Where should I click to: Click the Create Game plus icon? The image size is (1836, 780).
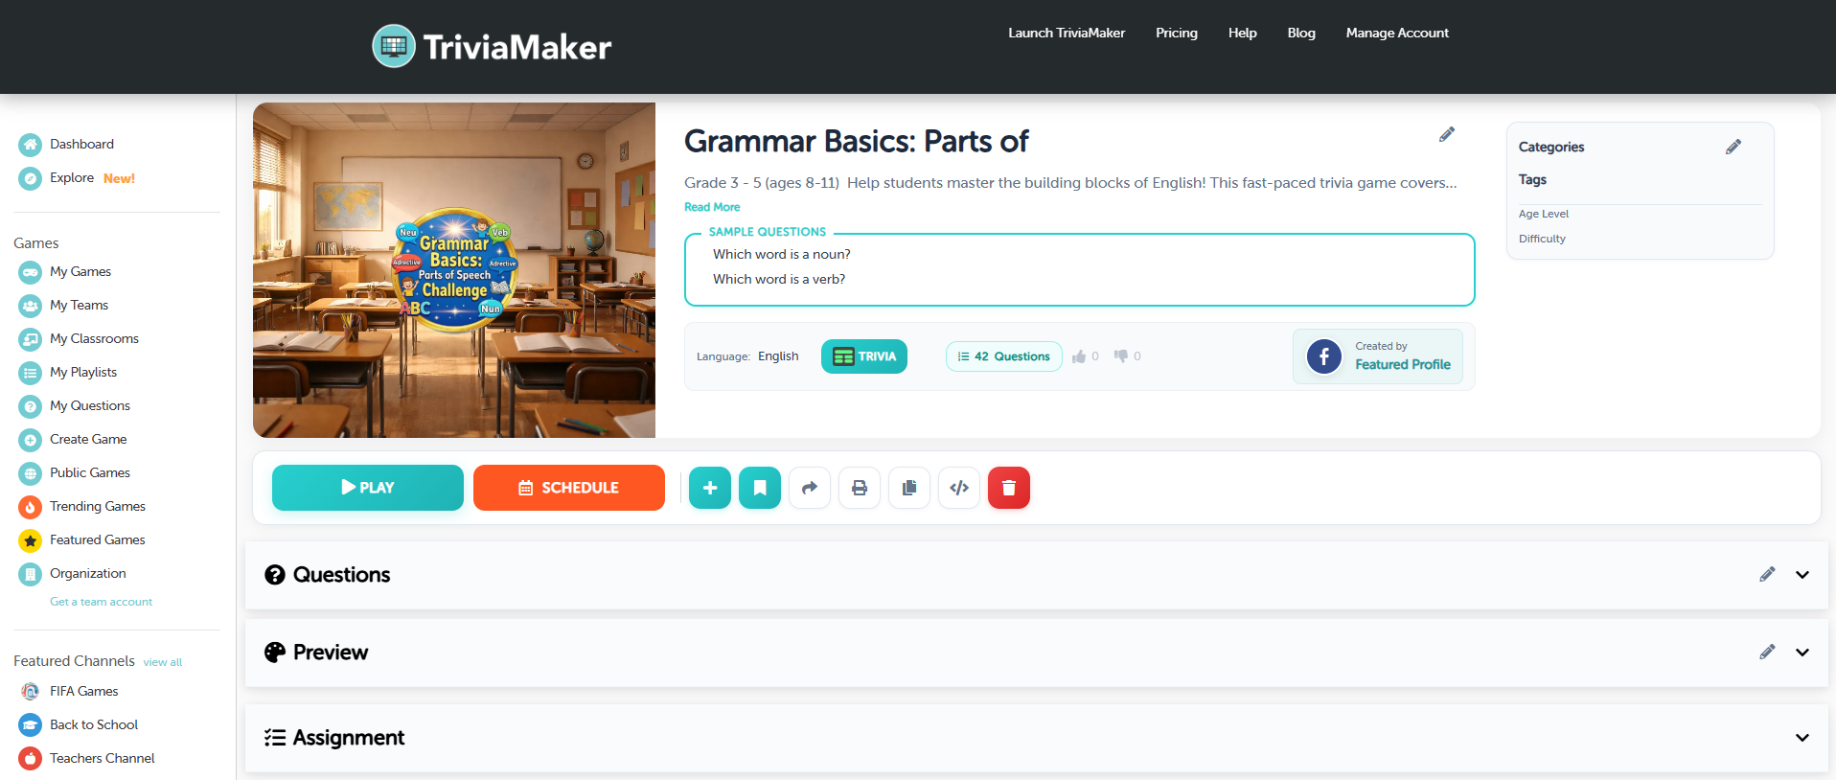coord(31,440)
